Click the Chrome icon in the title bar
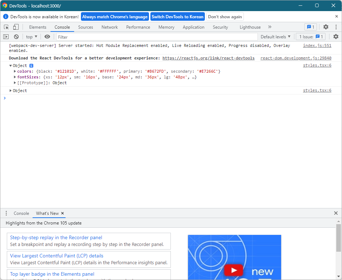 point(5,6)
